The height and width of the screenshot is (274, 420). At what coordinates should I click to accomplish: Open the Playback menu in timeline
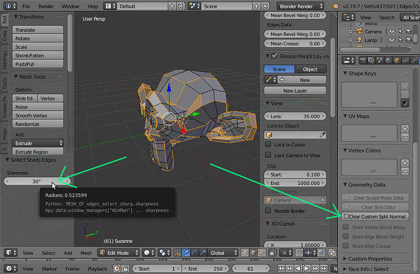(97, 269)
